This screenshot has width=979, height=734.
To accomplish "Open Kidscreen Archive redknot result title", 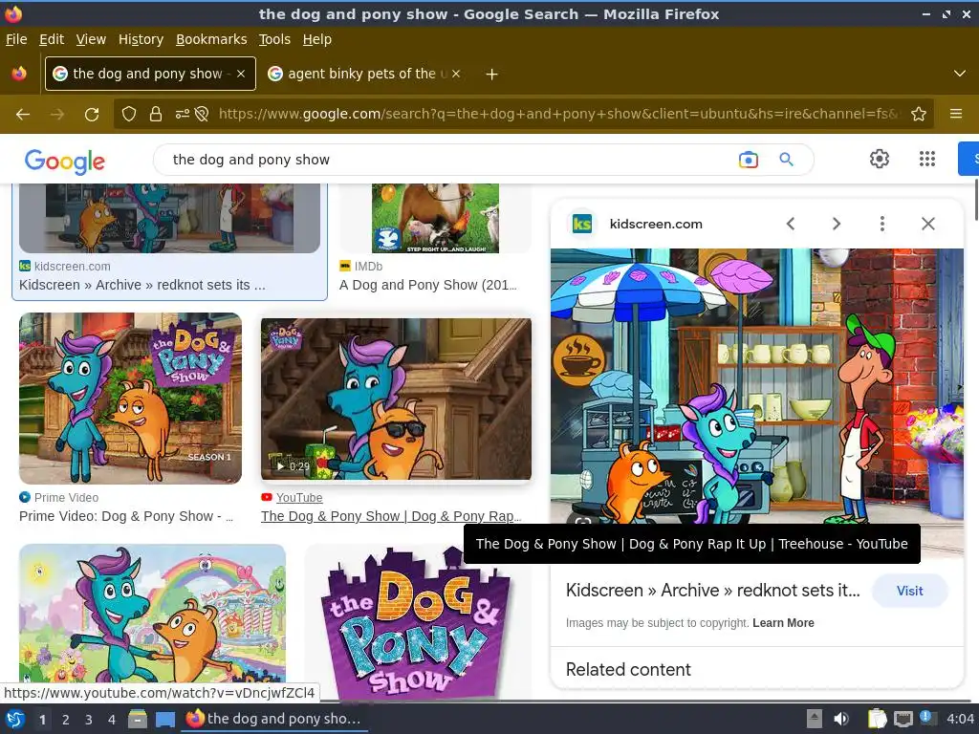I will [142, 285].
